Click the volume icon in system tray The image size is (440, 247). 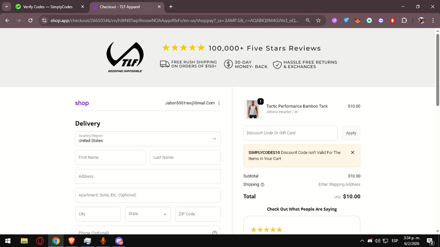click(x=378, y=241)
